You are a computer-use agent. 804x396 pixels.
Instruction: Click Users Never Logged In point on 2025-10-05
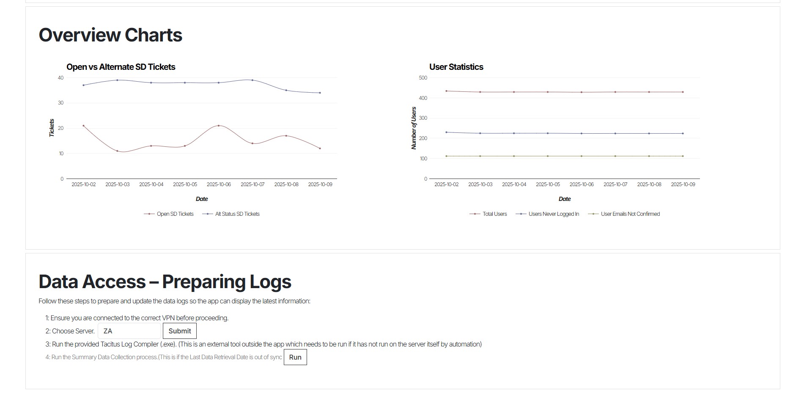pos(548,133)
